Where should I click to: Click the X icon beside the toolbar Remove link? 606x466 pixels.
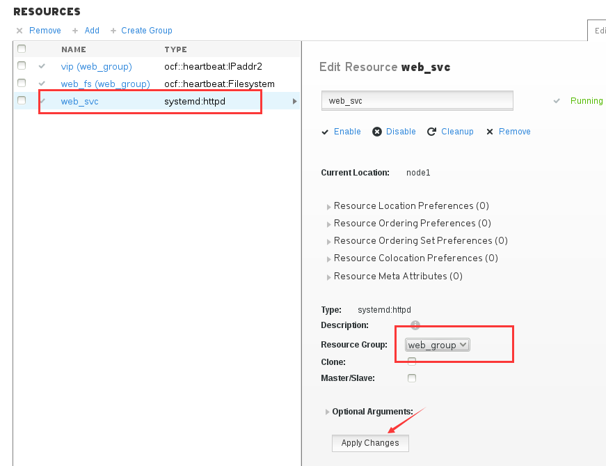click(19, 31)
